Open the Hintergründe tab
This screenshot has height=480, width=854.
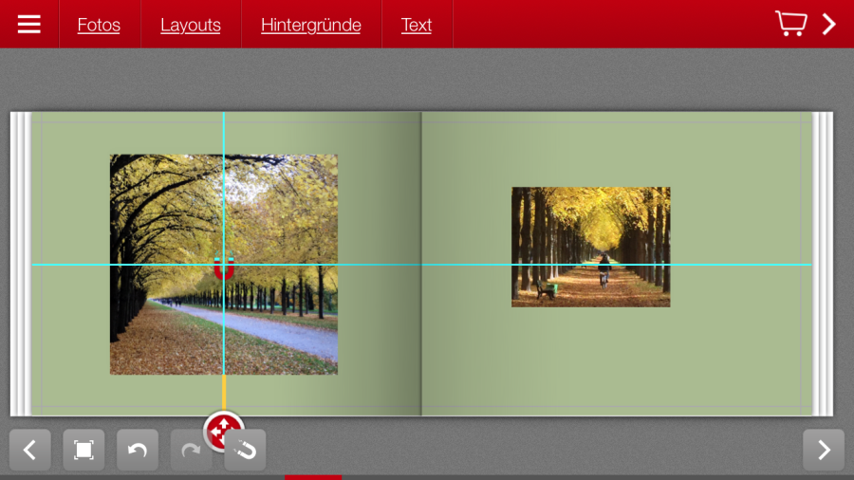[x=311, y=25]
